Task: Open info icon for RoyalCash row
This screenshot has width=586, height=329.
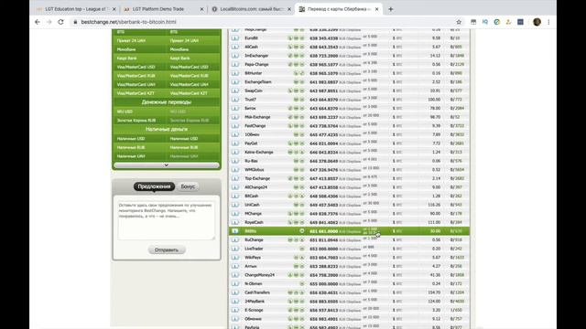Action: coord(235,222)
